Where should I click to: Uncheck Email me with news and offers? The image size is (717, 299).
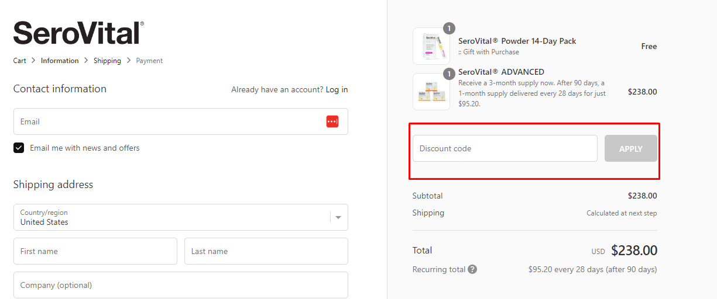19,148
